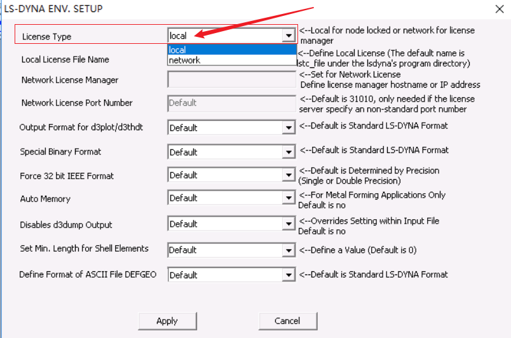
Task: Expand Set Min. Length for Shell Elements dropdown
Action: pos(289,250)
